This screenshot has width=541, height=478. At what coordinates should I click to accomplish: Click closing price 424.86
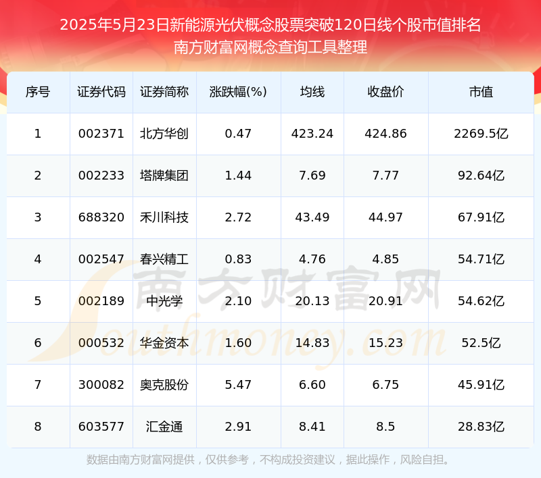[x=385, y=134]
